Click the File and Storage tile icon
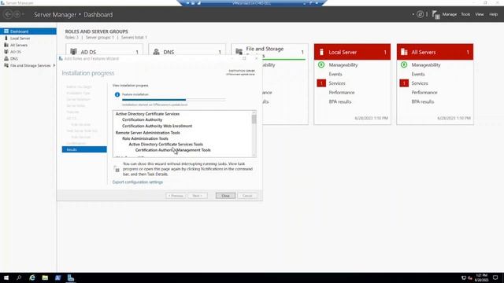The width and height of the screenshot is (504, 283). [239, 52]
